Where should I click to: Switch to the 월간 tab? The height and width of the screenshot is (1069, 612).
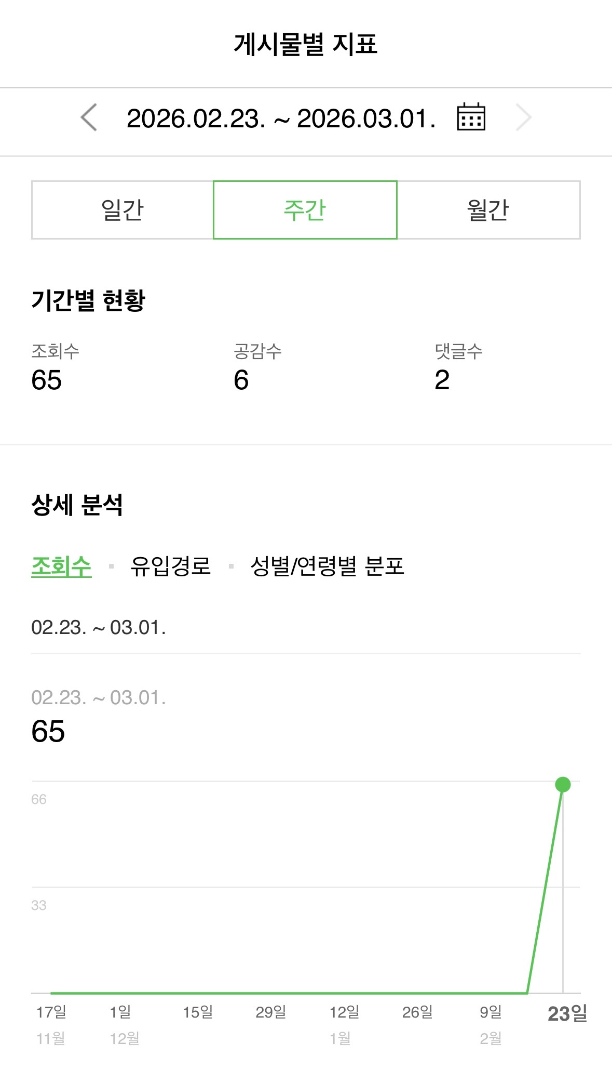tap(488, 210)
